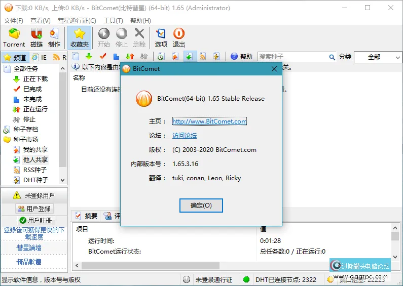Image resolution: width=403 pixels, height=286 pixels.
Task: Select RSS种子 in the sidebar tree
Action: [x=35, y=170]
